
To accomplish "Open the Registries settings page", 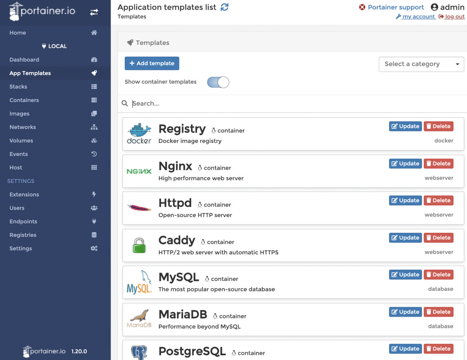I will coord(23,235).
